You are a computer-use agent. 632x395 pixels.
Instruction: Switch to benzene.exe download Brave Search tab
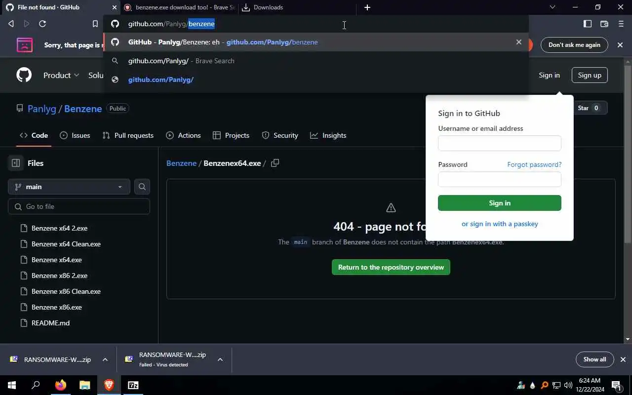(180, 7)
